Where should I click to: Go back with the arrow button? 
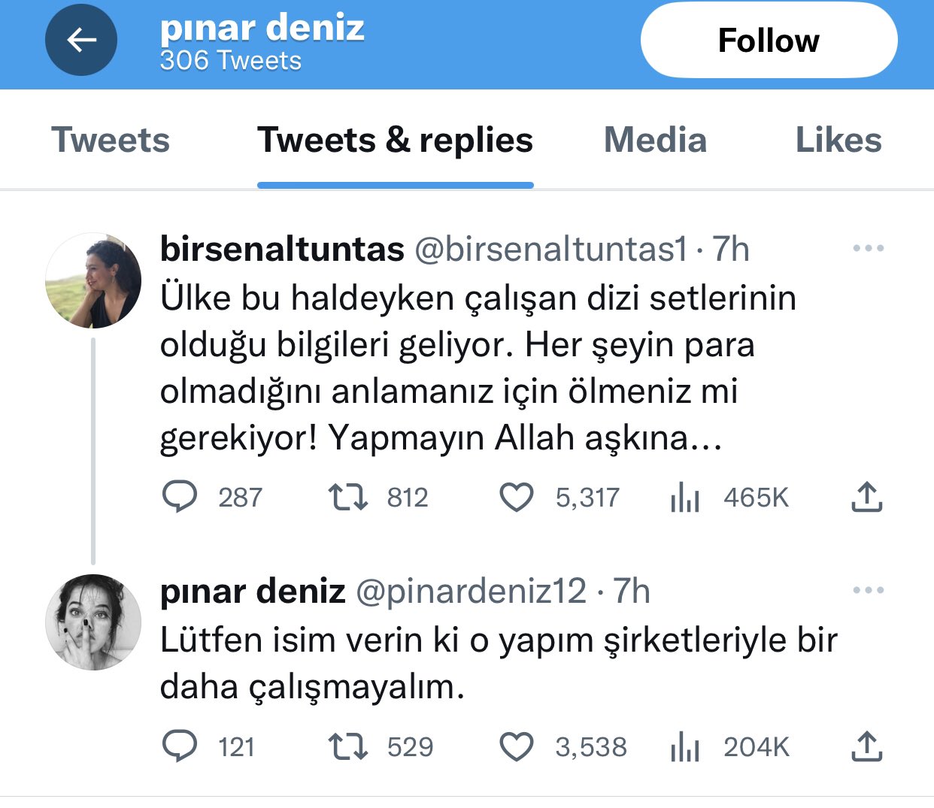click(81, 40)
